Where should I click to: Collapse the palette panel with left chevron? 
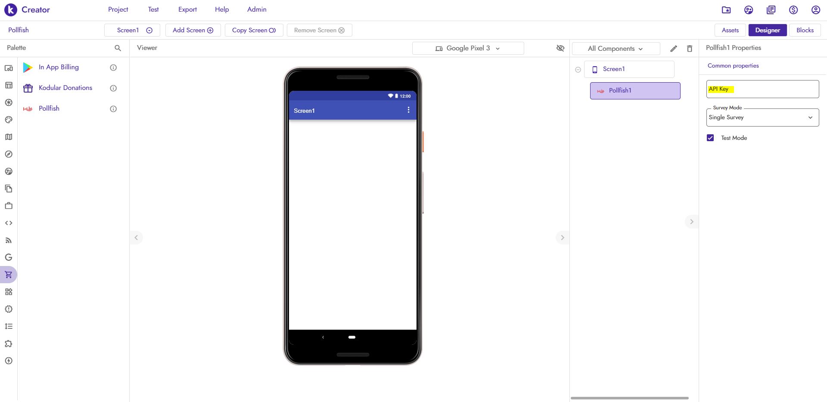(x=136, y=238)
